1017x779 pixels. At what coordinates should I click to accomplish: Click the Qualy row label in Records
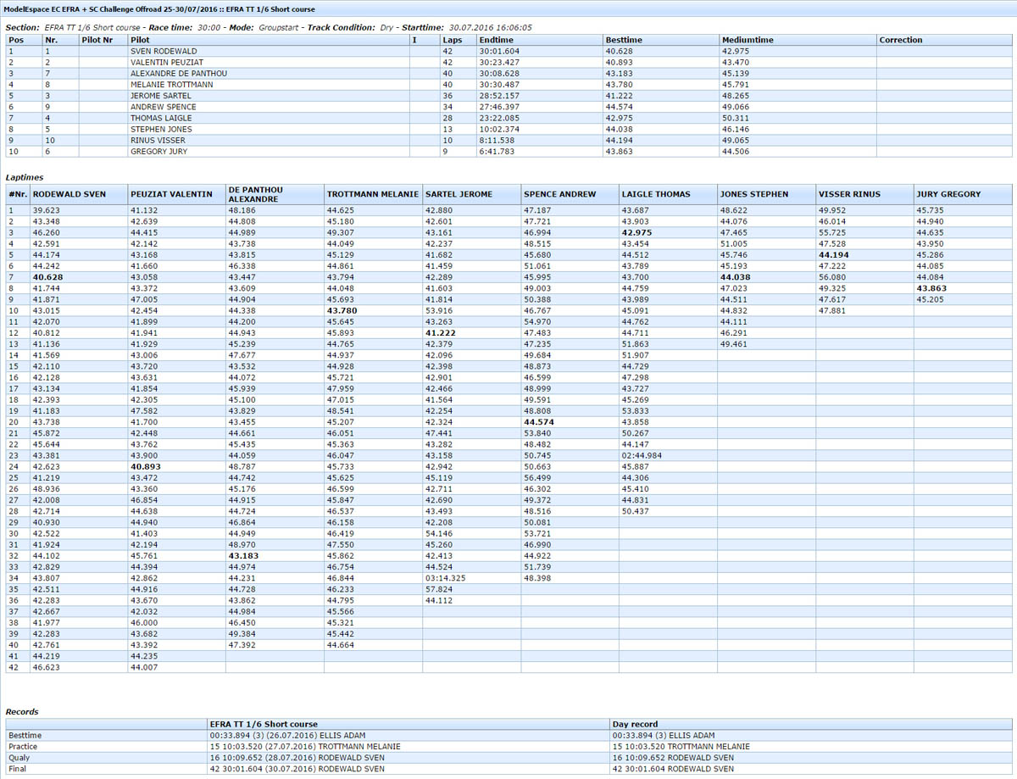click(19, 758)
